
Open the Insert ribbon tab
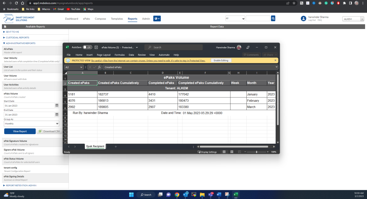pos(89,55)
